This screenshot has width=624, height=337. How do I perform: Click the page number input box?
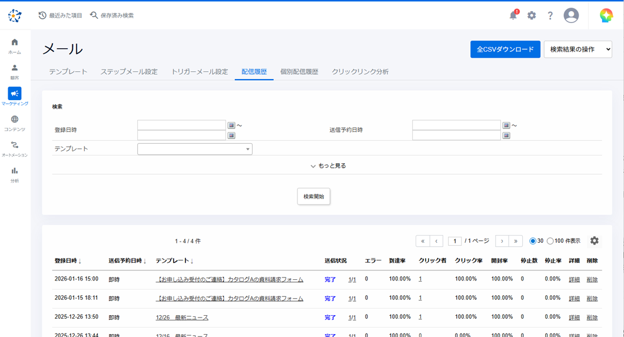click(x=455, y=241)
